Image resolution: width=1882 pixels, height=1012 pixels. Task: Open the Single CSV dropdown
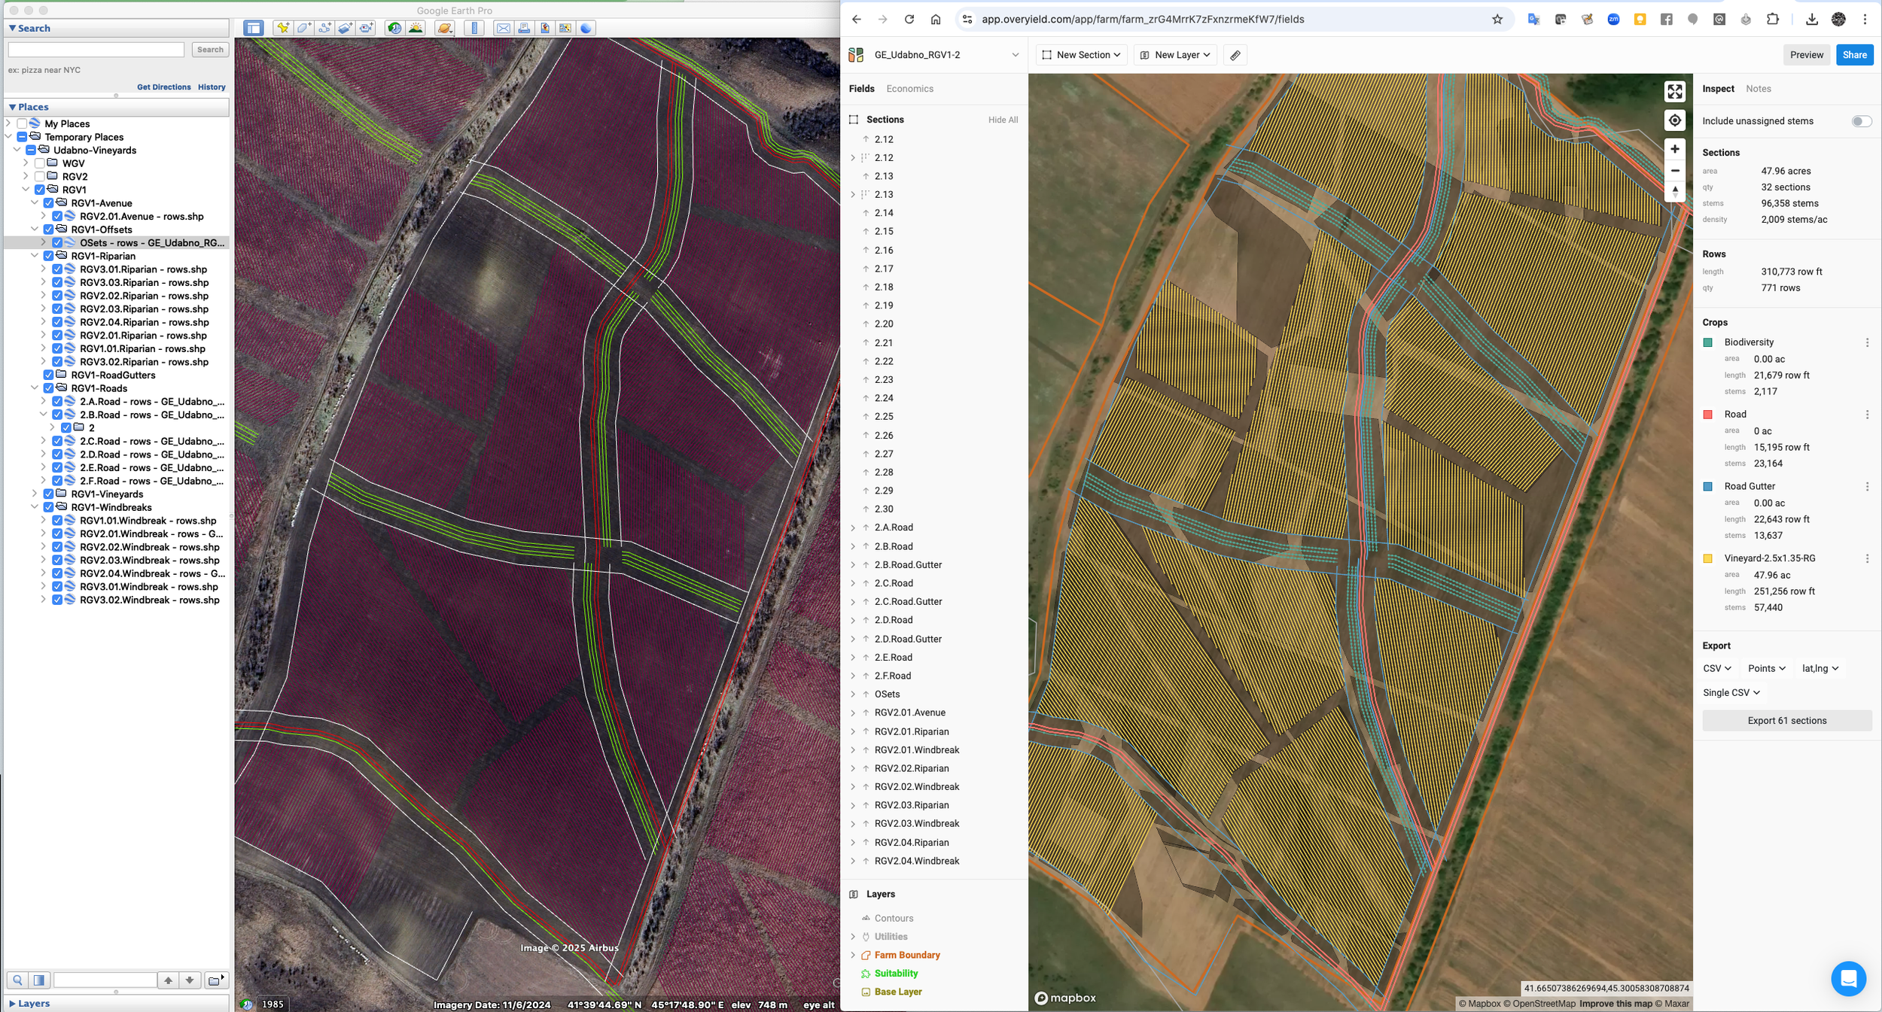click(x=1731, y=693)
